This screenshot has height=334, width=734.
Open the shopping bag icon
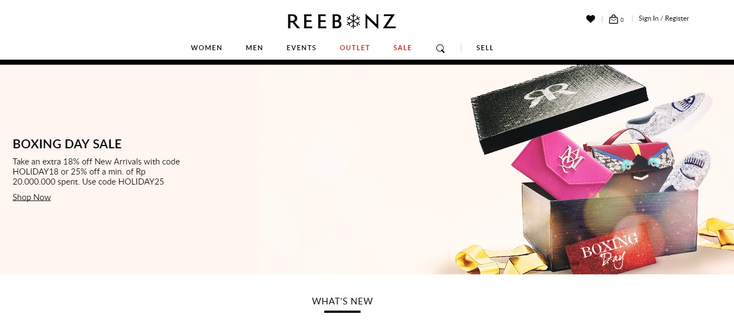coord(613,19)
